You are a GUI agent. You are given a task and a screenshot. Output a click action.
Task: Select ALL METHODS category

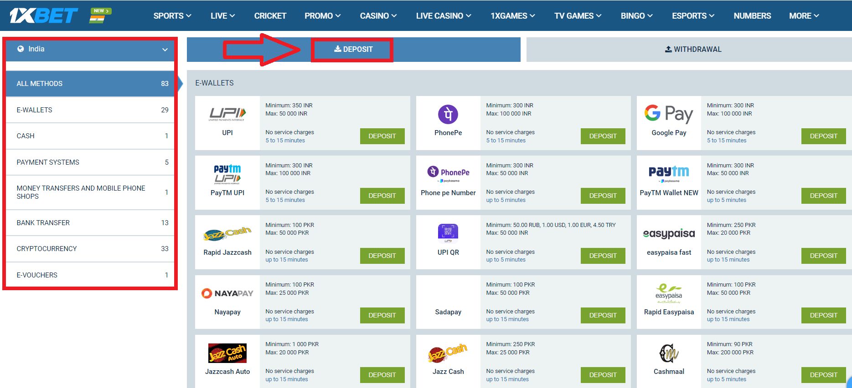click(x=90, y=83)
